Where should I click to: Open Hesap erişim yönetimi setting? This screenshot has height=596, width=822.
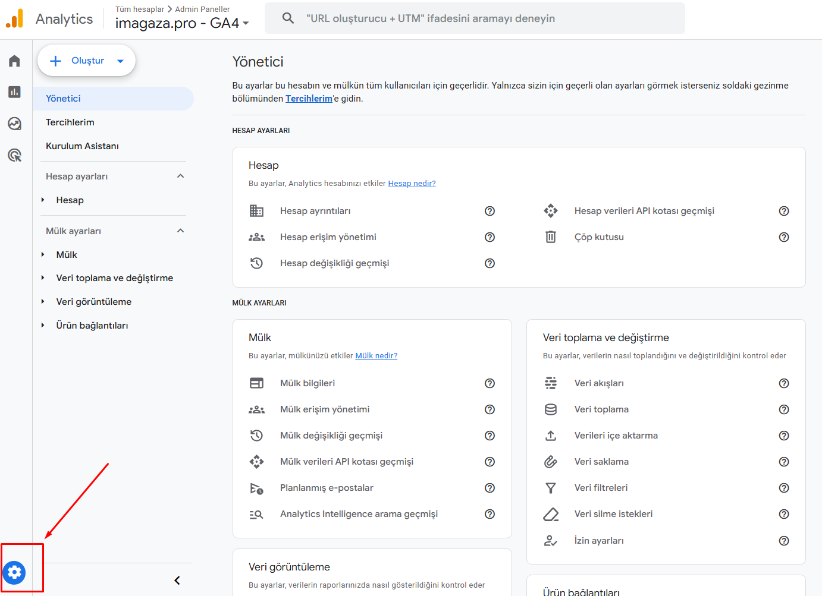tap(328, 237)
